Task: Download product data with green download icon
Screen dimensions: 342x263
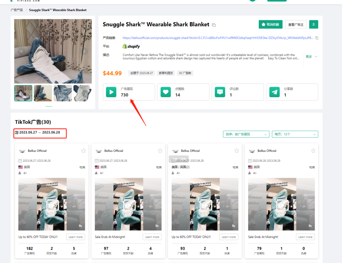Action: tap(313, 24)
